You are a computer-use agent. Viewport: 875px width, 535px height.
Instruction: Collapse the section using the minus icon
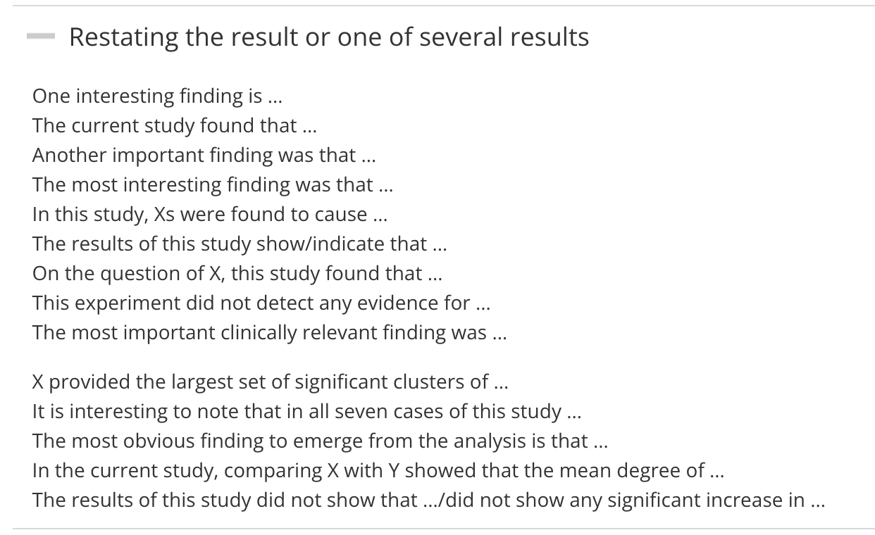41,37
